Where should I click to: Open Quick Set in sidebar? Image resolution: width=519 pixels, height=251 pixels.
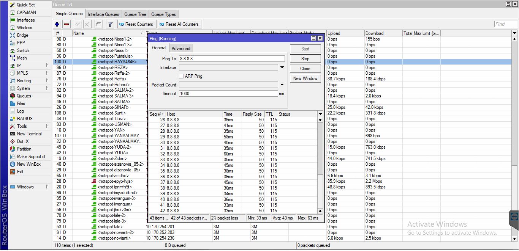point(25,5)
